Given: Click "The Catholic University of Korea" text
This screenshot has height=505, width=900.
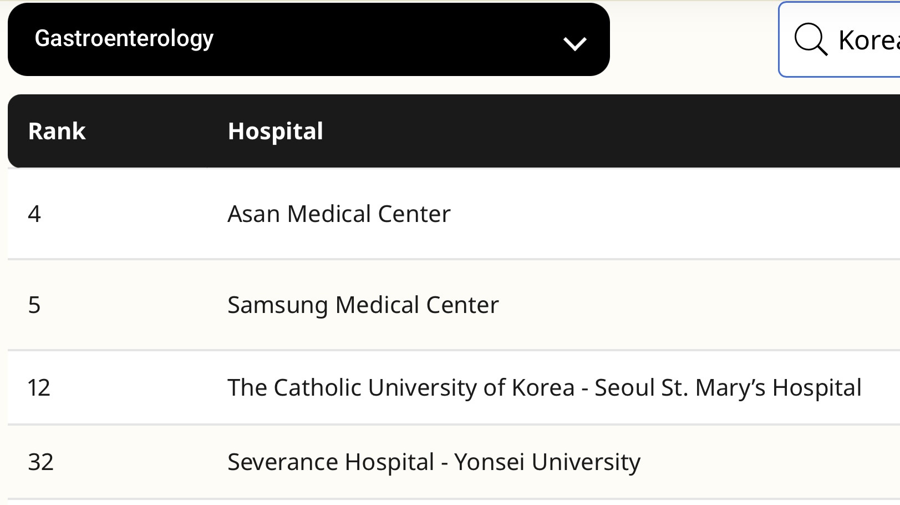Looking at the screenshot, I should pyautogui.click(x=400, y=387).
